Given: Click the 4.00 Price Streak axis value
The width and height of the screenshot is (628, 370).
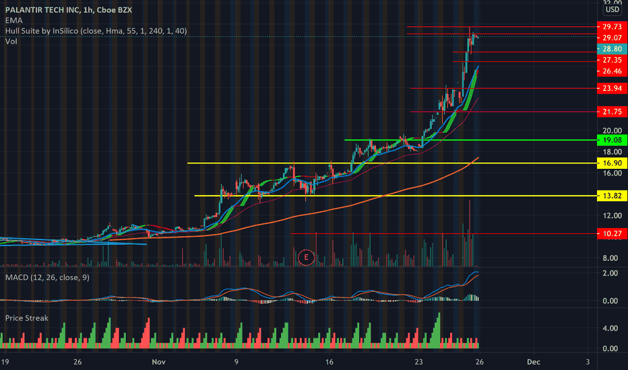Looking at the screenshot, I should tap(610, 328).
